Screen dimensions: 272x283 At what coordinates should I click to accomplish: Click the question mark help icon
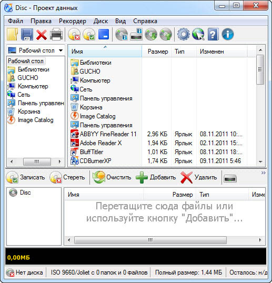coord(213,34)
